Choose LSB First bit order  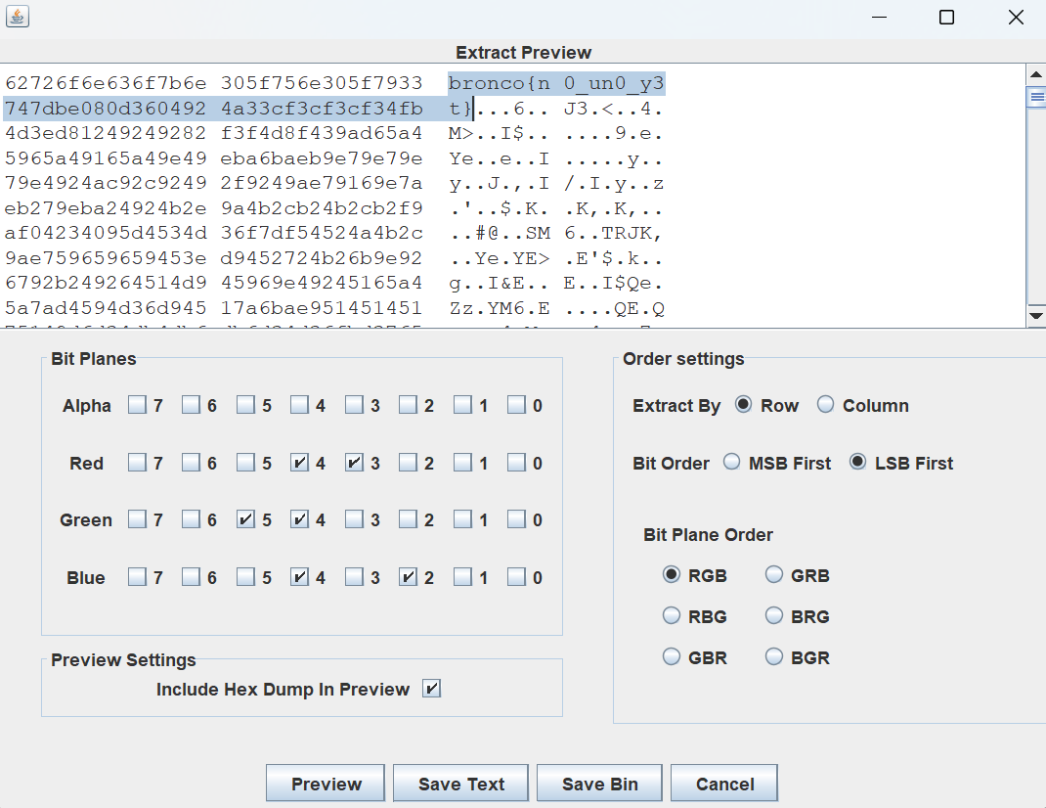coord(858,462)
